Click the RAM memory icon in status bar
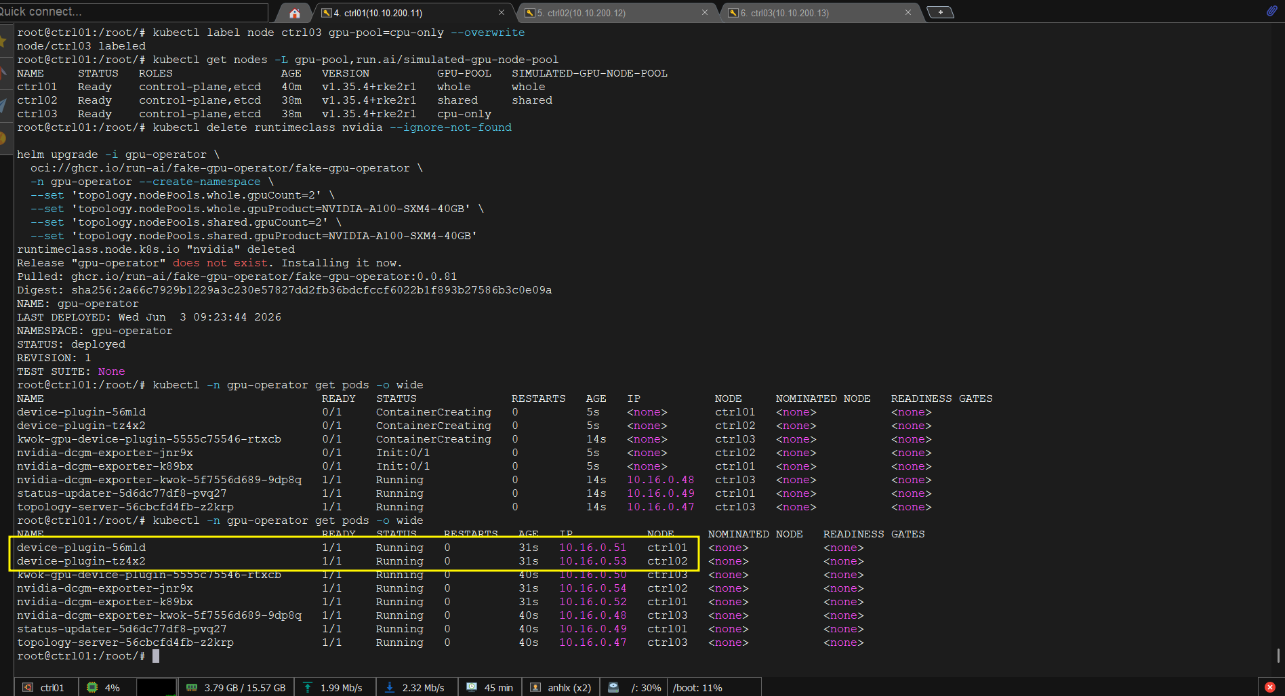The width and height of the screenshot is (1285, 696). pyautogui.click(x=192, y=687)
